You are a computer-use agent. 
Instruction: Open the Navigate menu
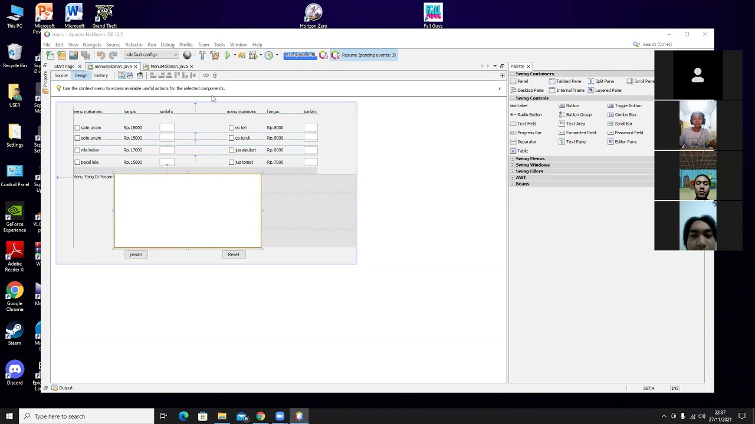[92, 45]
